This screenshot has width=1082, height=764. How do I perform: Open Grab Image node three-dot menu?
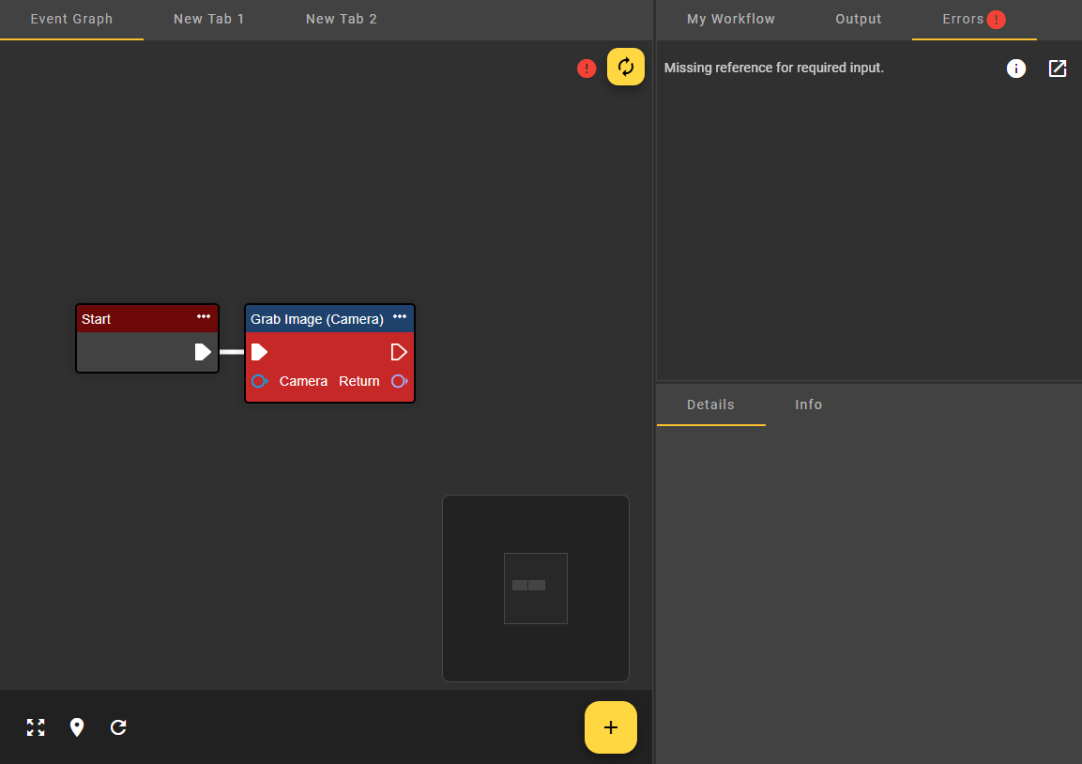coord(400,317)
